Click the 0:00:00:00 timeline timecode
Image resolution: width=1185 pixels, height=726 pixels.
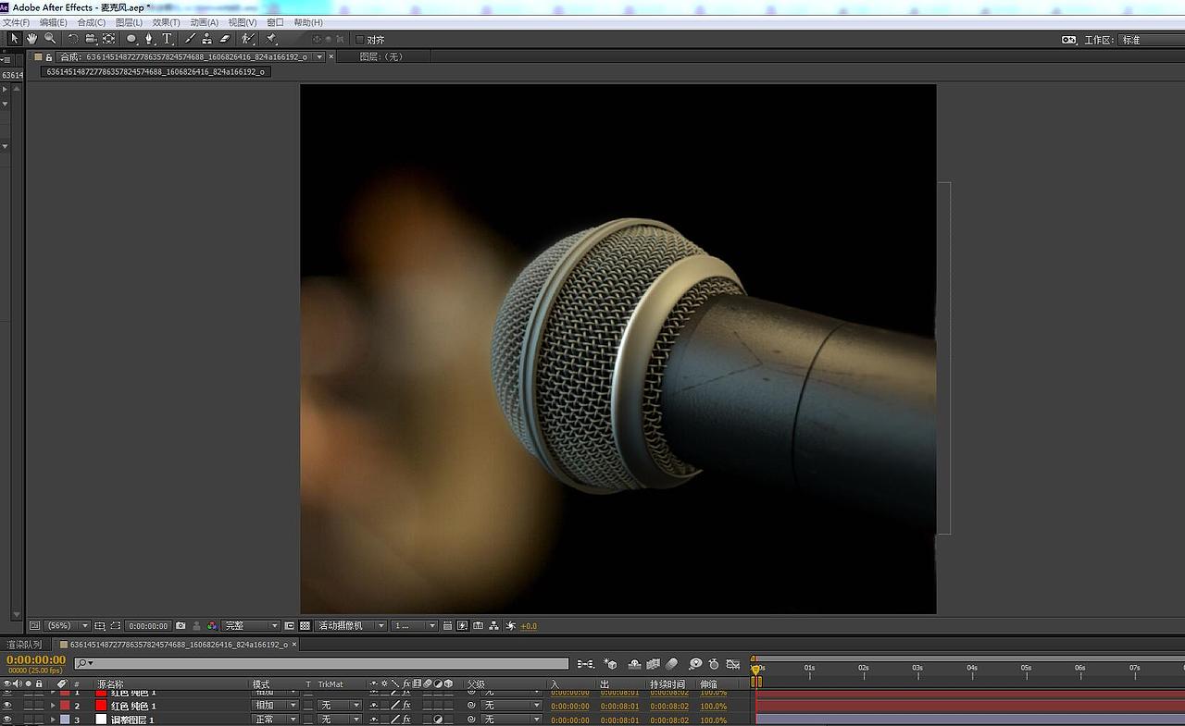tap(36, 660)
